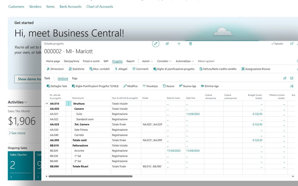
Task: Click Commenti in the action bar
Action: coord(140,69)
